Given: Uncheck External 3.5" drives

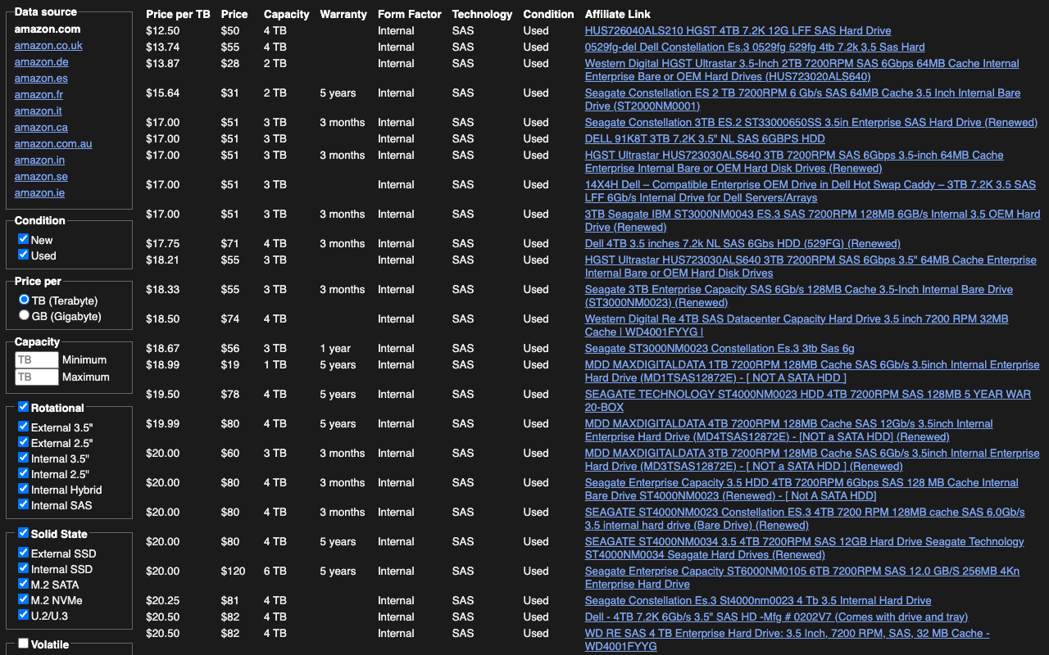Looking at the screenshot, I should [x=24, y=427].
